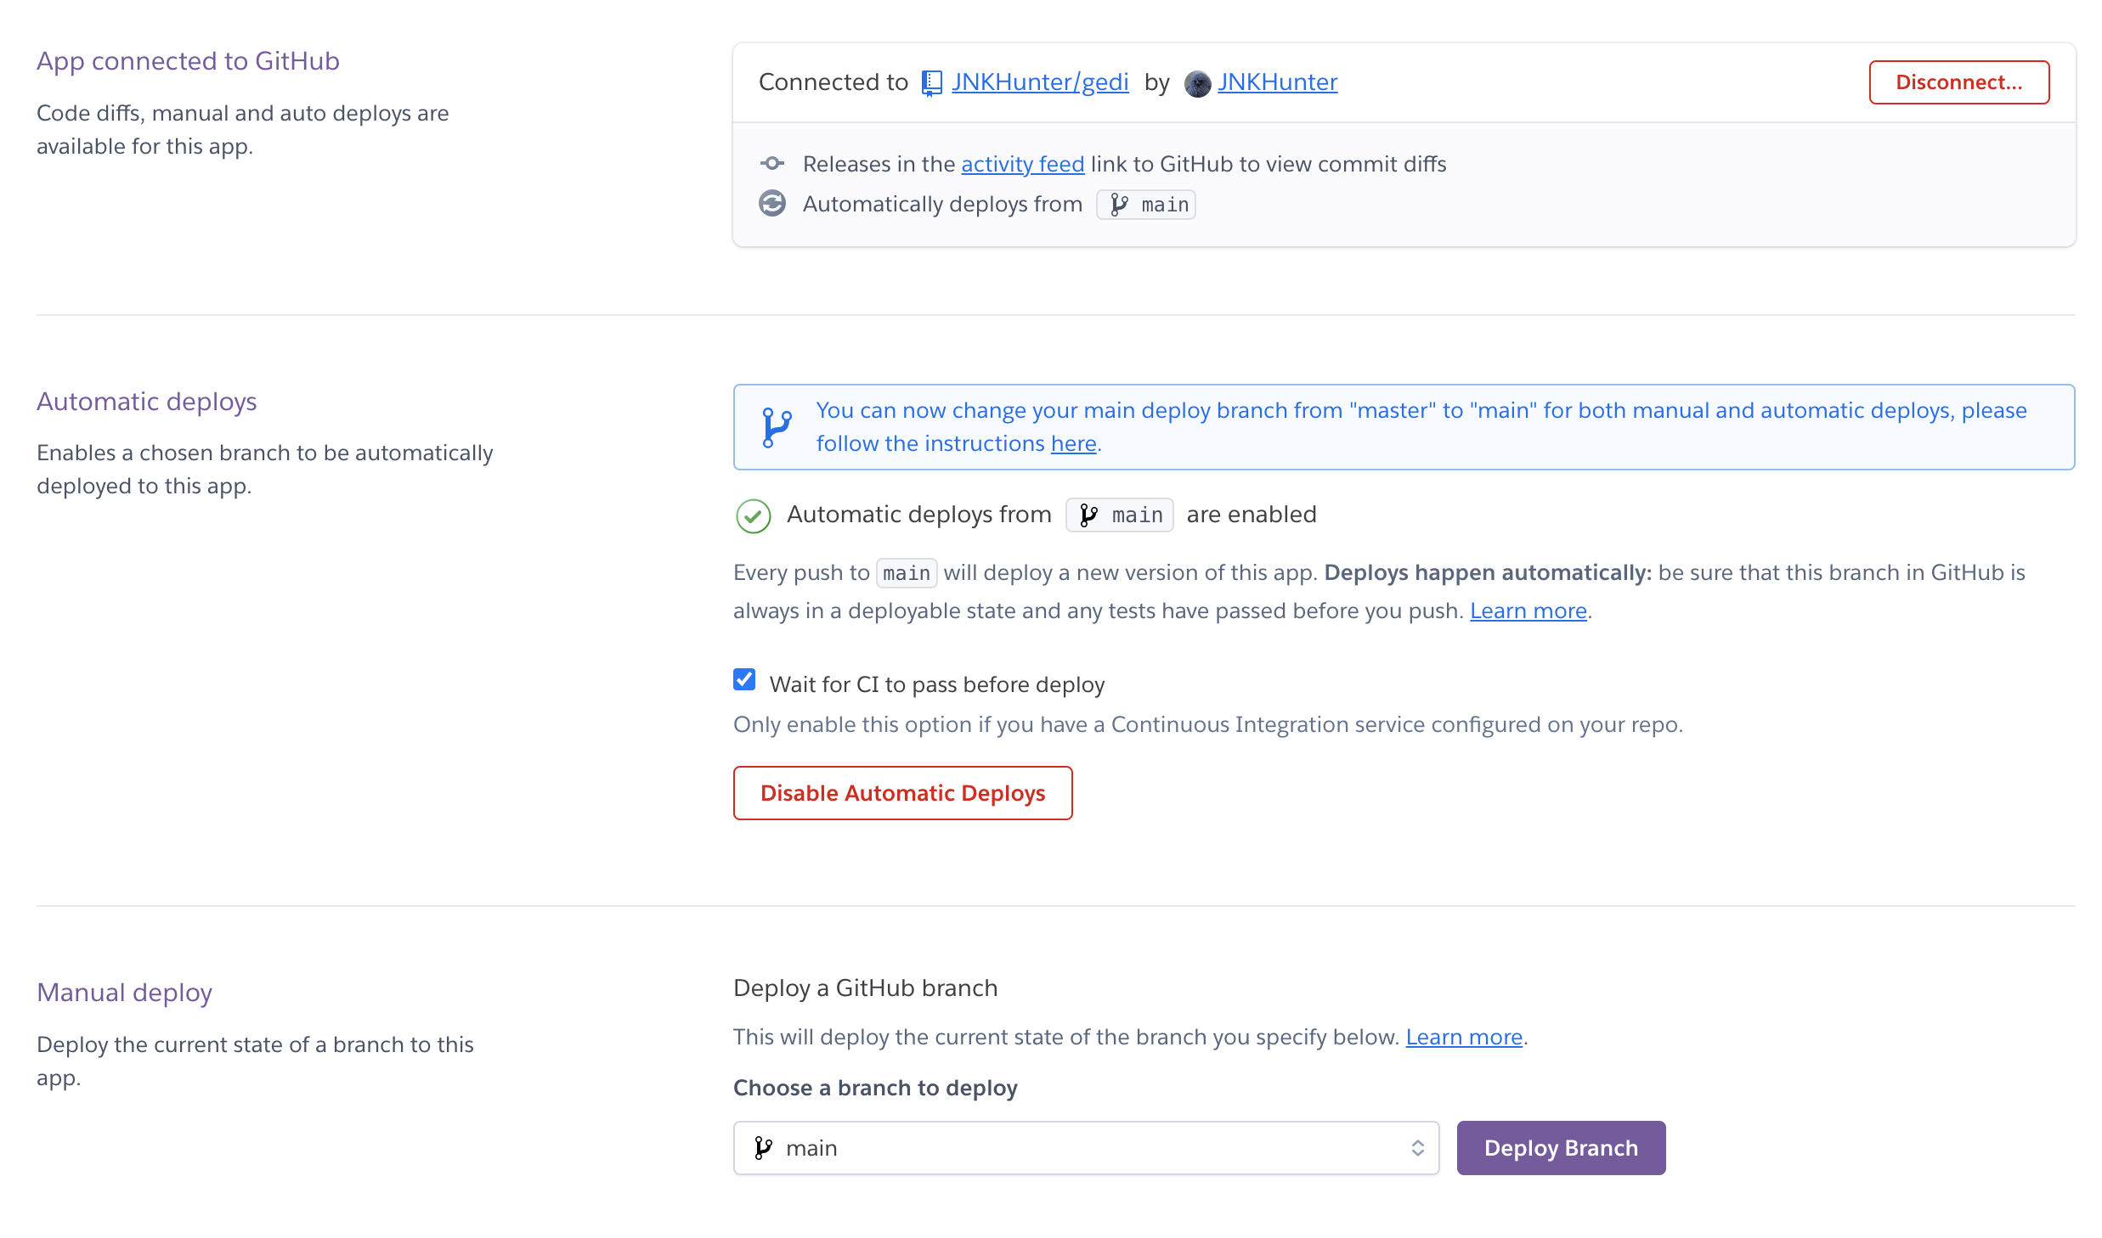2102x1238 pixels.
Task: Click the green checkmark circle icon
Action: [753, 515]
